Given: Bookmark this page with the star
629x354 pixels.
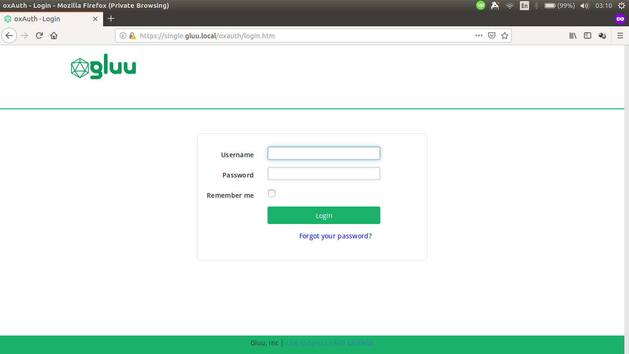Looking at the screenshot, I should (504, 35).
